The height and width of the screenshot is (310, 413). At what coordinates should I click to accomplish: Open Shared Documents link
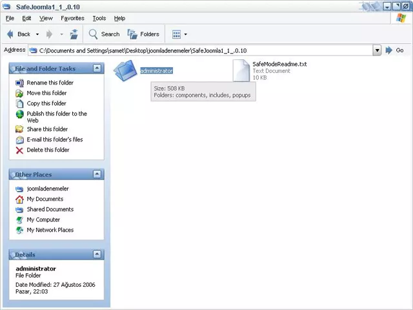(x=50, y=209)
